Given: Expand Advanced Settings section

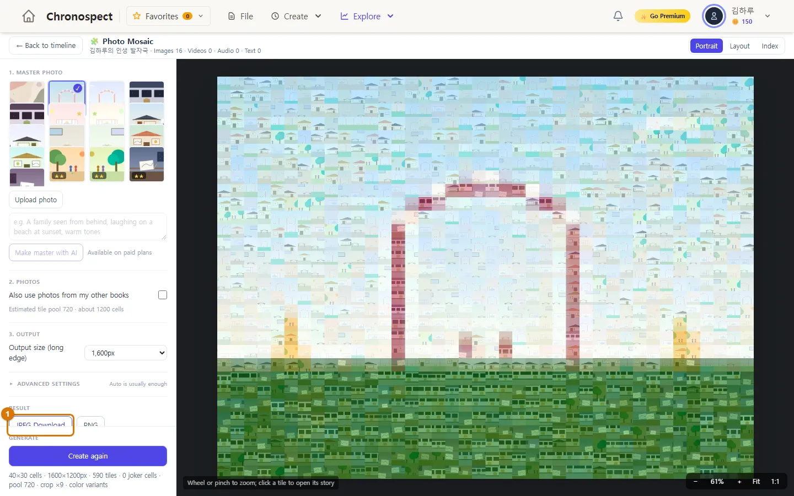Looking at the screenshot, I should coord(45,384).
